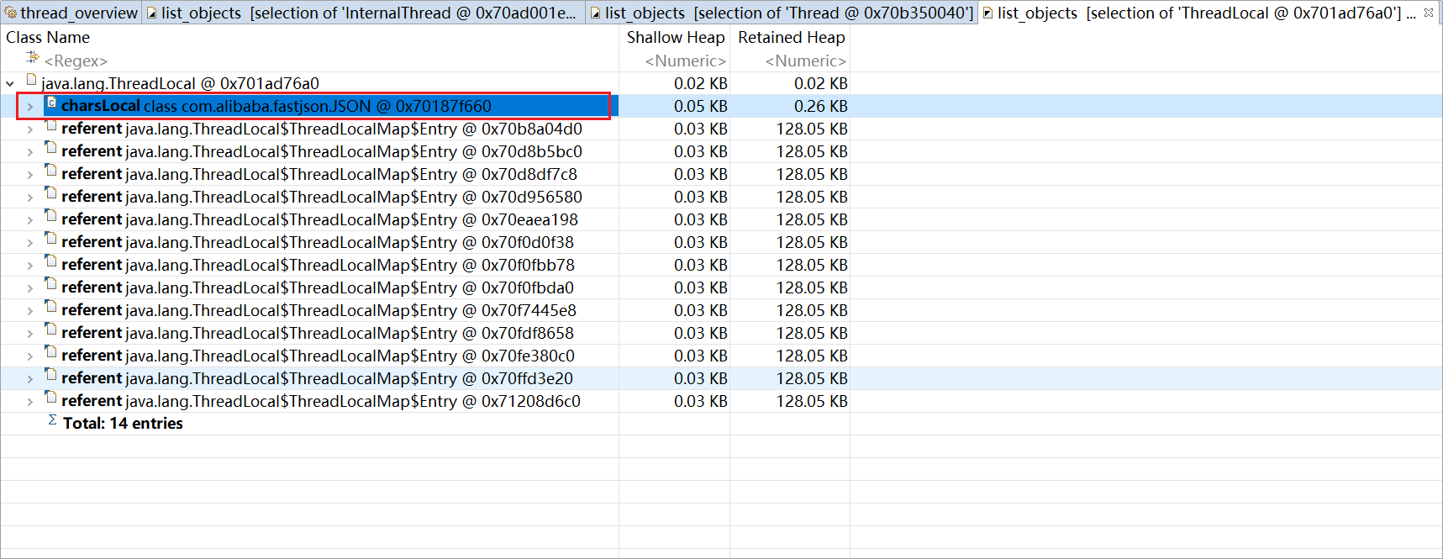Expand referent Entry @ 0x70f0fbda0
The width and height of the screenshot is (1443, 559).
click(30, 288)
